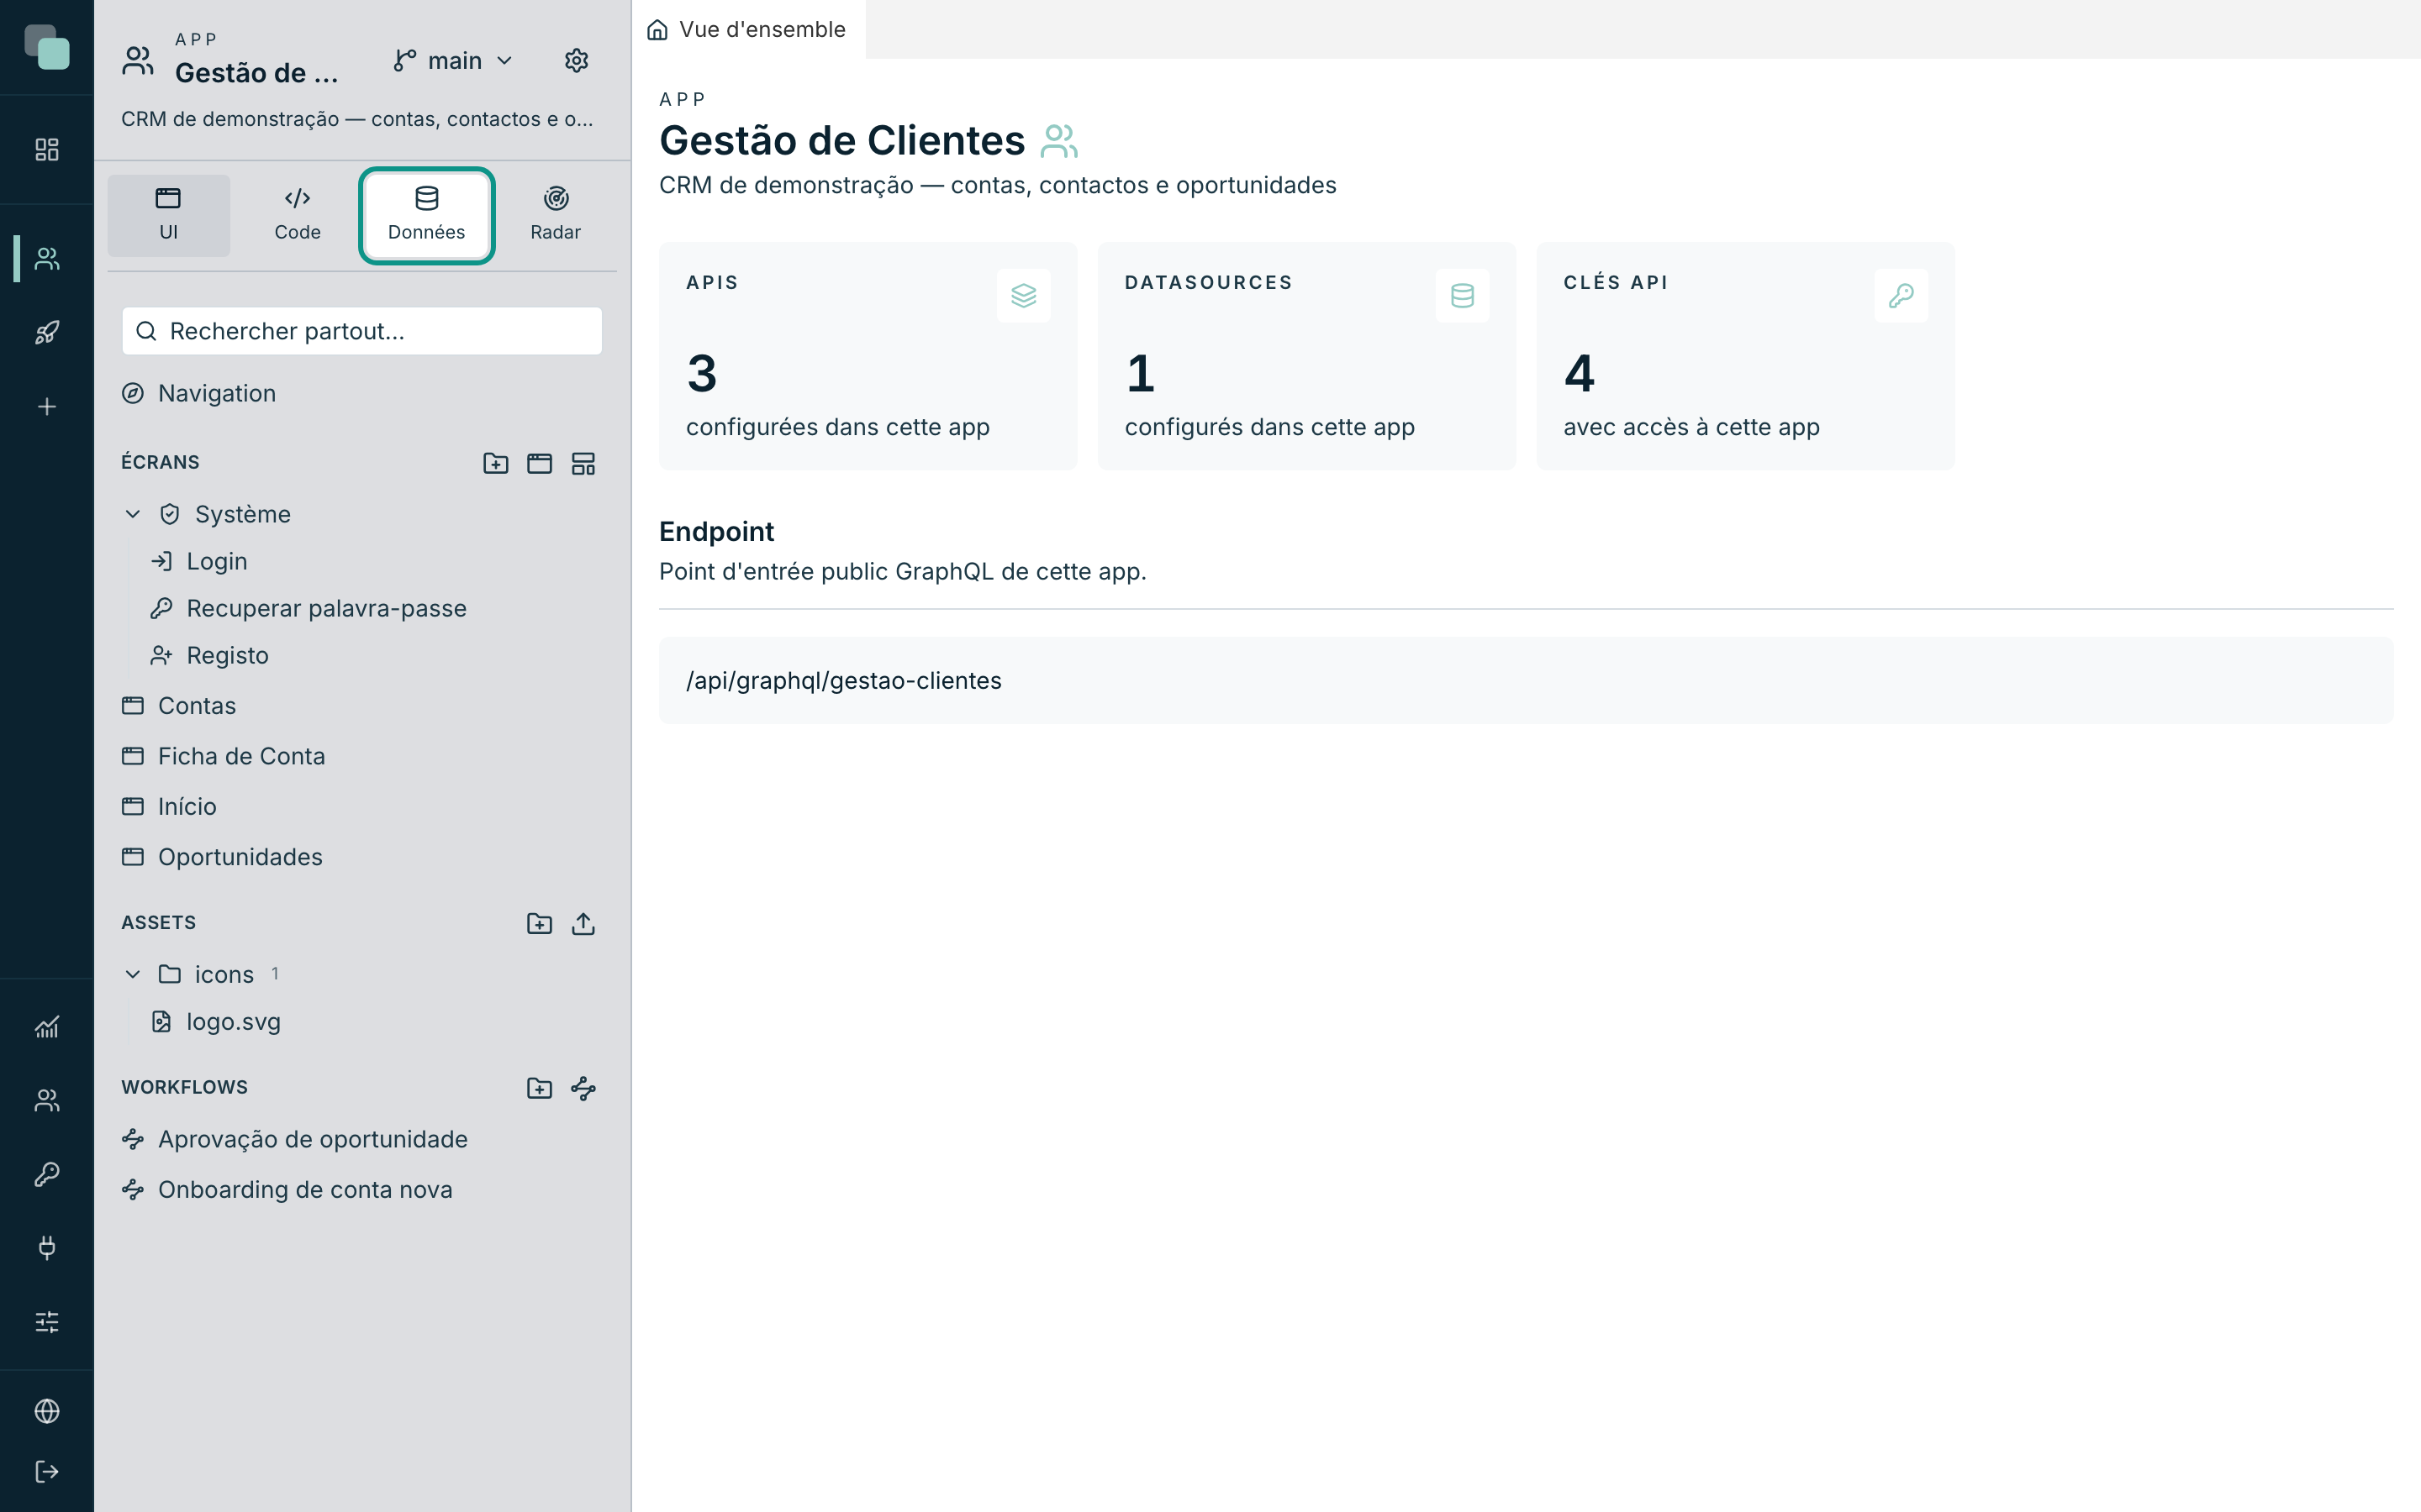Screen dimensions: 2421x1512
Task: Open the main branch dropdown
Action: [x=453, y=61]
